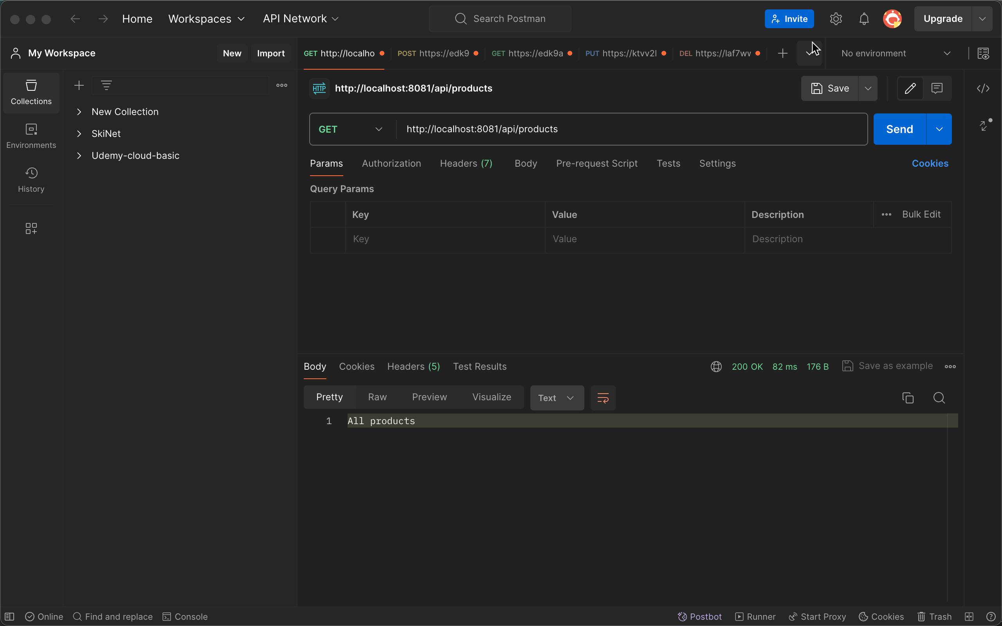Expand the Udemy-cloud-basic collection
This screenshot has width=1002, height=626.
click(x=79, y=156)
